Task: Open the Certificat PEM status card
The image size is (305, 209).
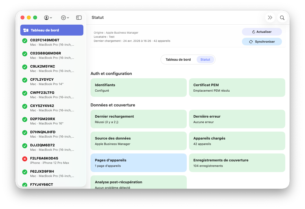Action: pyautogui.click(x=237, y=88)
